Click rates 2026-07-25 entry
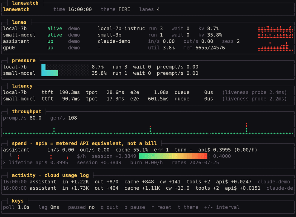296x217 pixels. click(x=195, y=163)
